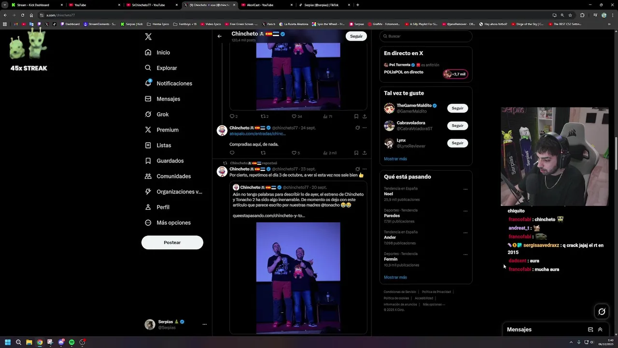Click the Perfil person icon
Screen dimensions: 618x348
[x=148, y=207]
